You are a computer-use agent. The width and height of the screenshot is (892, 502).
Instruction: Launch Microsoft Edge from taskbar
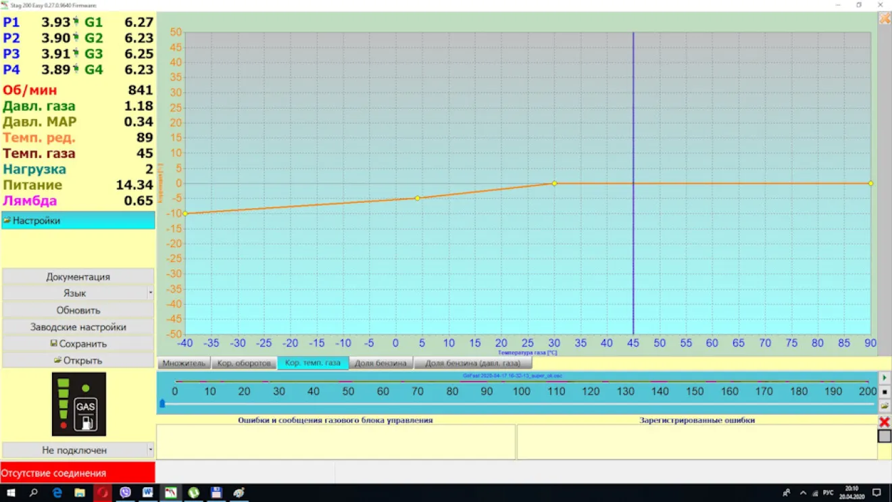click(57, 493)
